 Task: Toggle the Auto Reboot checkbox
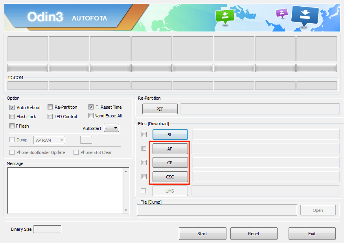pyautogui.click(x=12, y=108)
